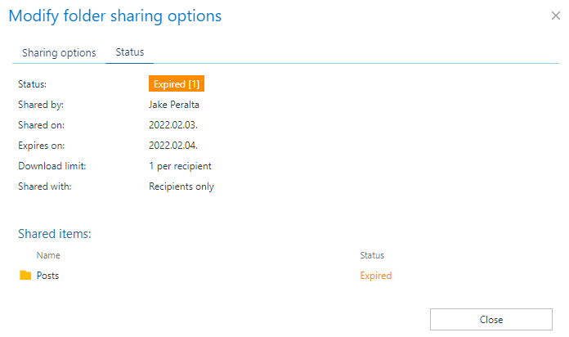Click the Recipients only value
The image size is (569, 337).
pos(181,186)
